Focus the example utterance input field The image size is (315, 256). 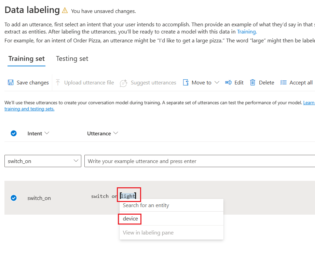tap(200, 161)
